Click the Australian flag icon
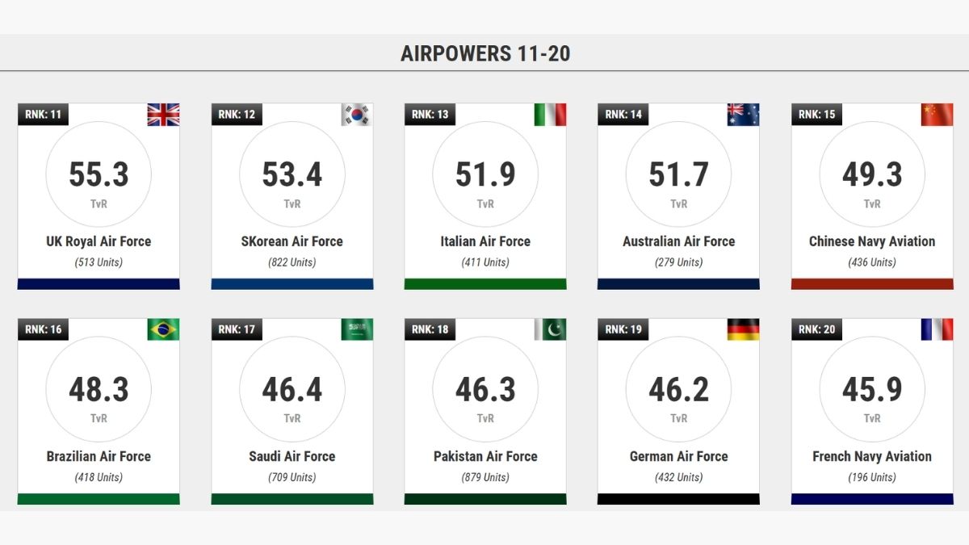The height and width of the screenshot is (545, 969). pyautogui.click(x=743, y=115)
